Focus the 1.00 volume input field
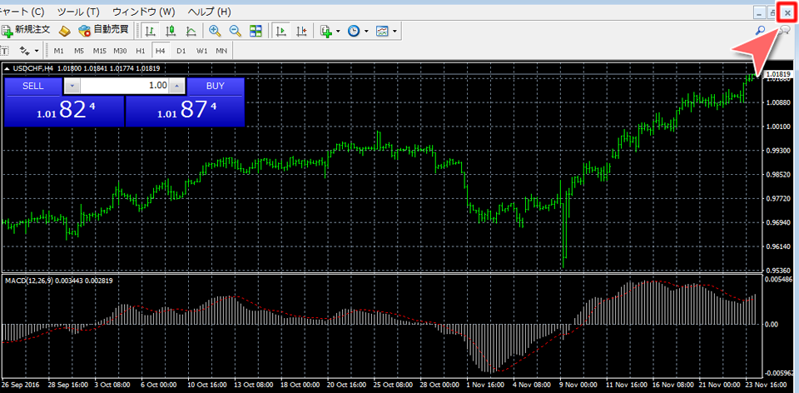Image resolution: width=799 pixels, height=393 pixels. point(124,86)
